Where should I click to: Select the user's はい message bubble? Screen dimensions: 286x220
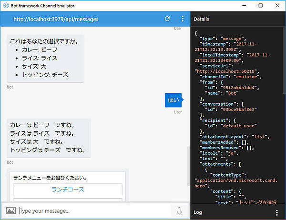pos(173,100)
